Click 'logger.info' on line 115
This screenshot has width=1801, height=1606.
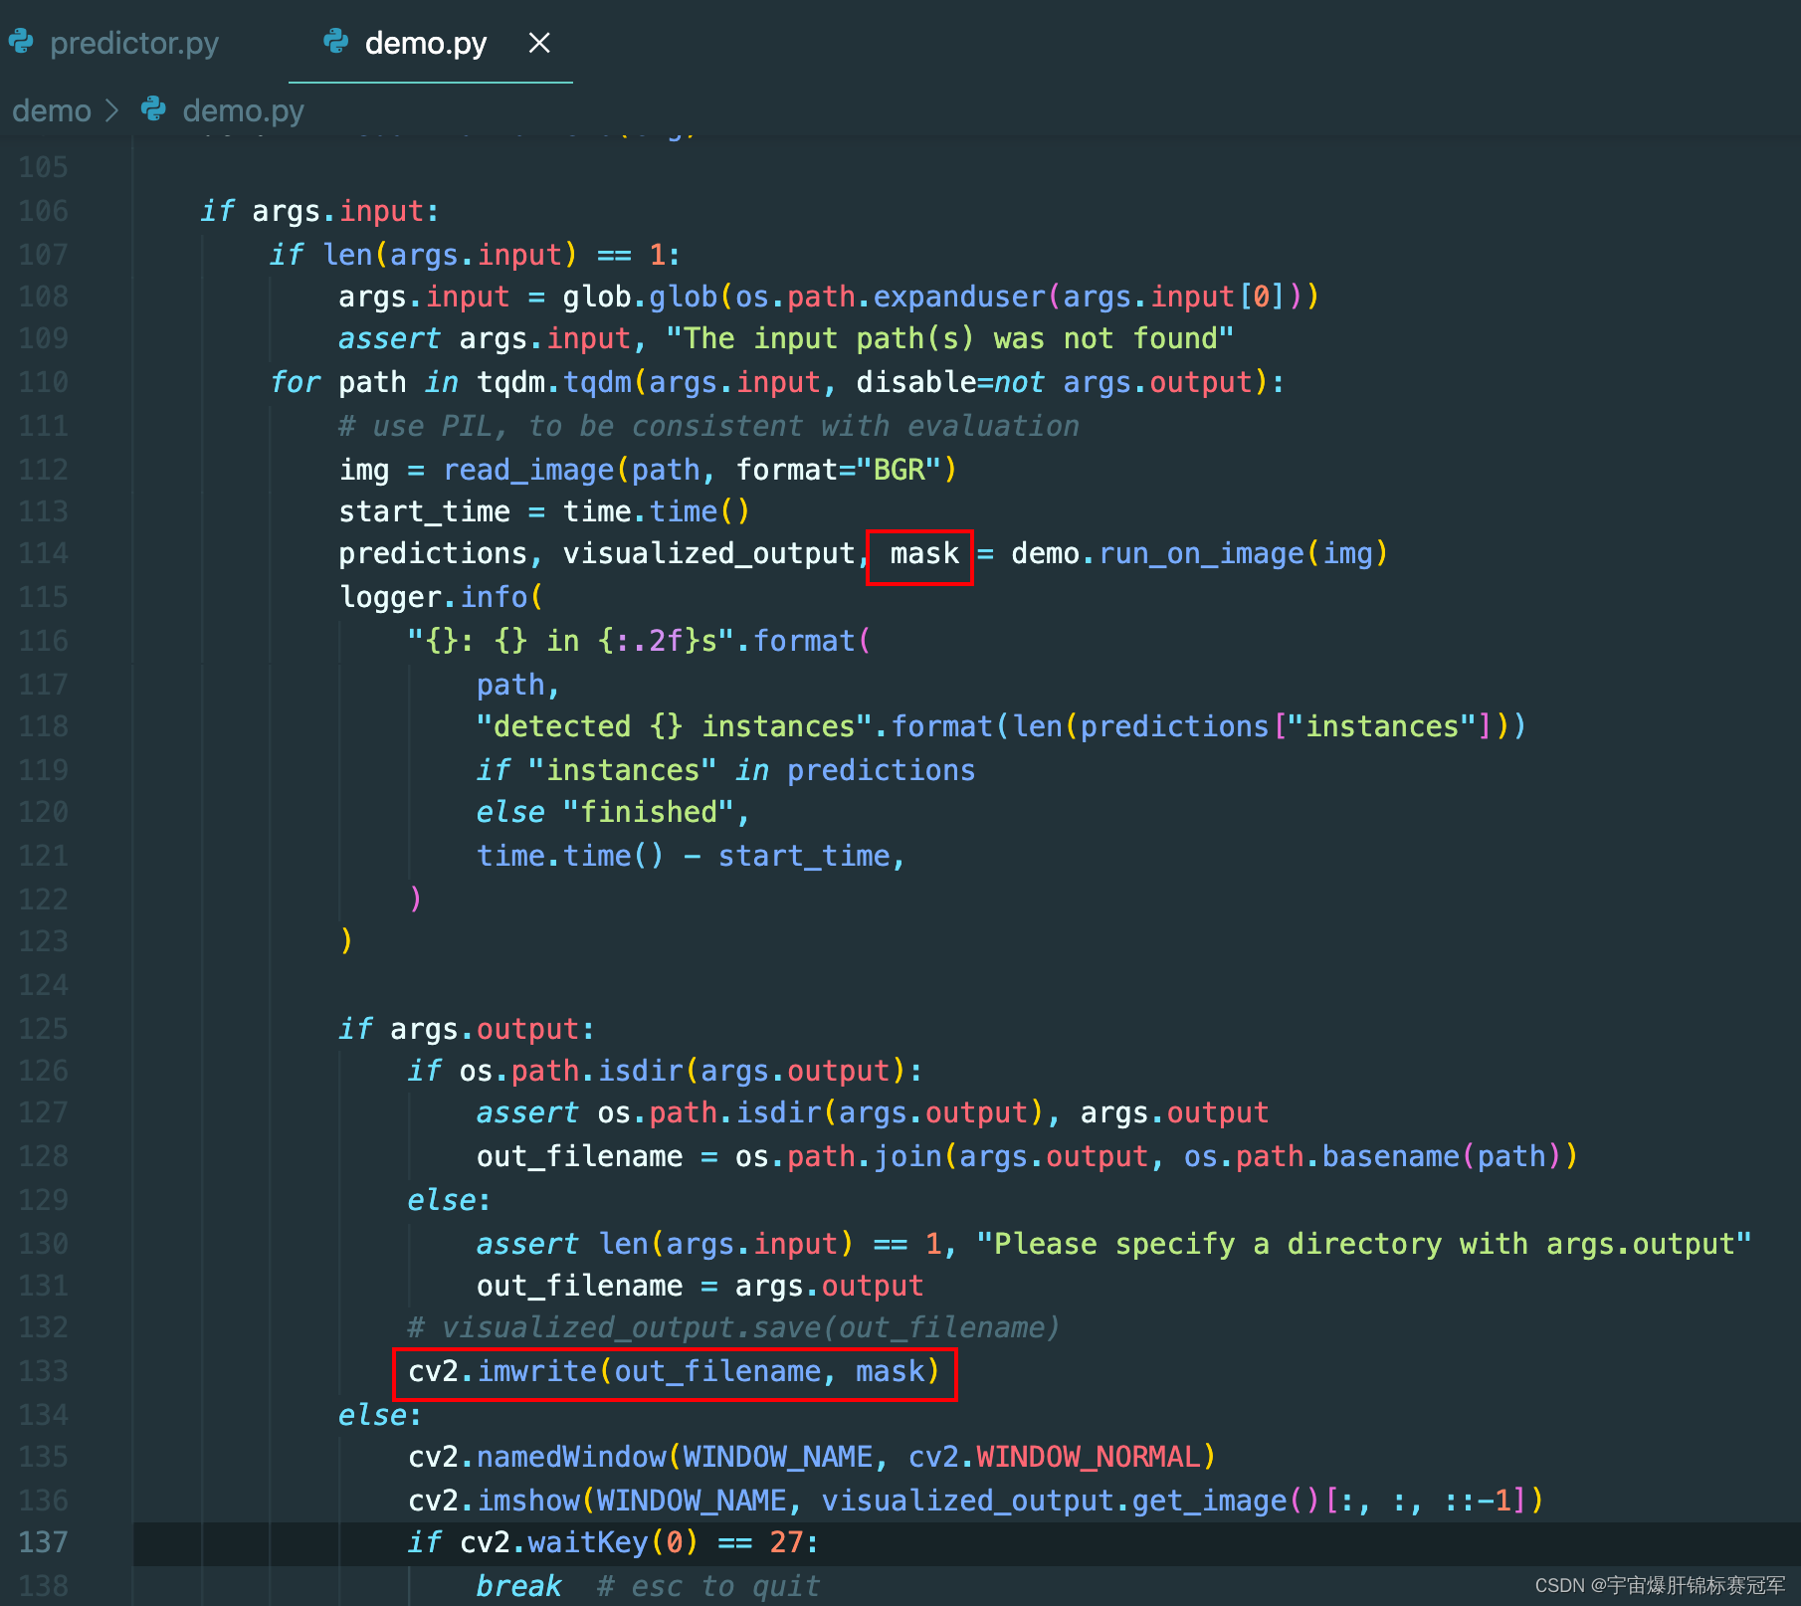433,597
